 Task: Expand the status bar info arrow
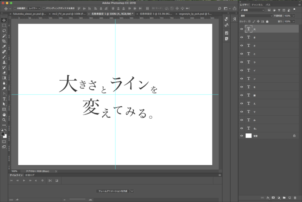coord(56,171)
